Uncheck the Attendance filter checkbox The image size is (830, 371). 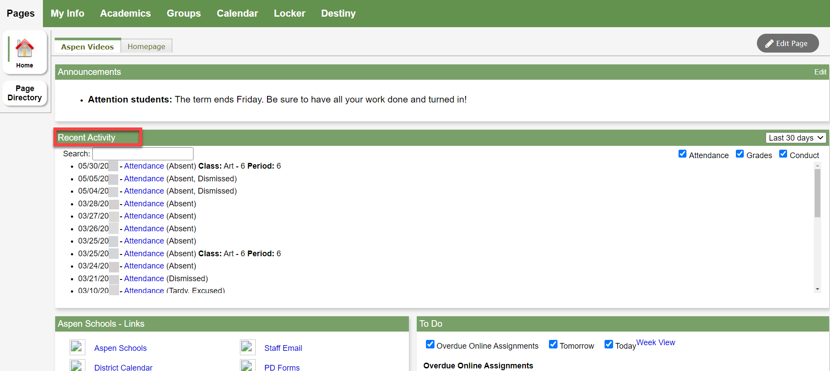(682, 154)
